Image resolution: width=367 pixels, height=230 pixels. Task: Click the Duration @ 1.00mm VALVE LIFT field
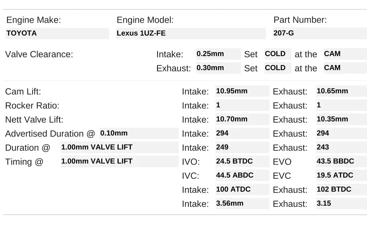(119, 148)
